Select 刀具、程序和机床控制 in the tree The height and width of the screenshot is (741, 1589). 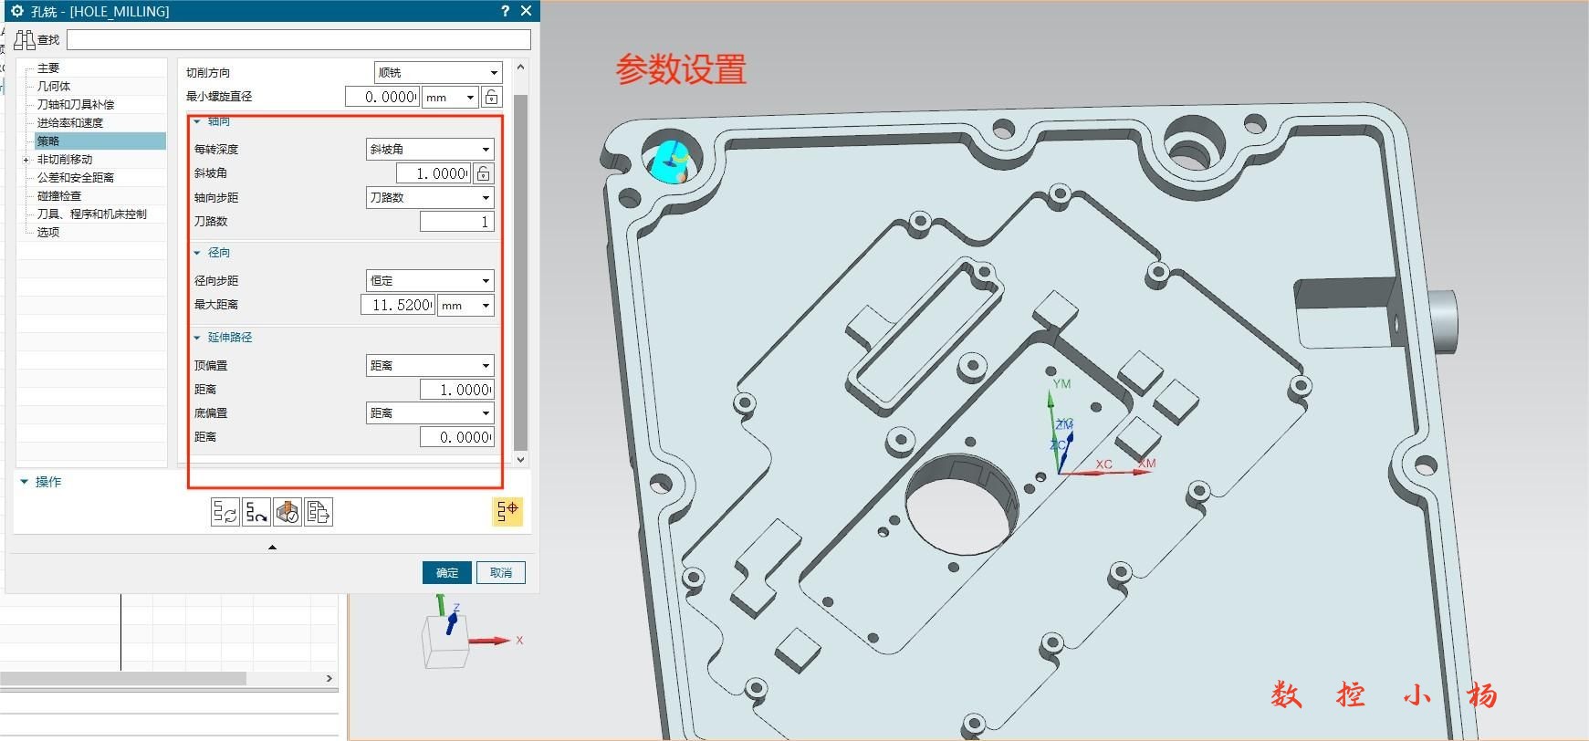[x=92, y=214]
